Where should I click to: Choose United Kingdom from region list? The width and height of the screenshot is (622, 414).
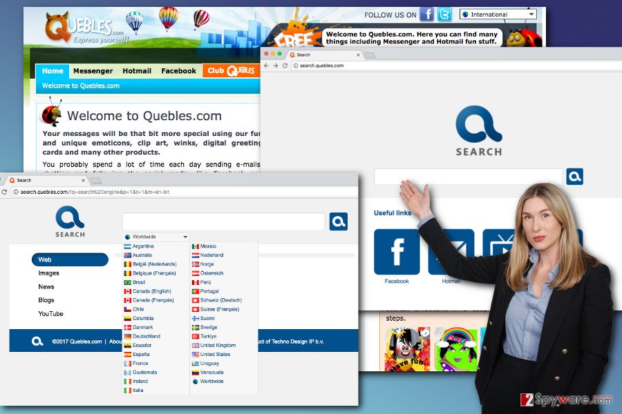coord(214,345)
